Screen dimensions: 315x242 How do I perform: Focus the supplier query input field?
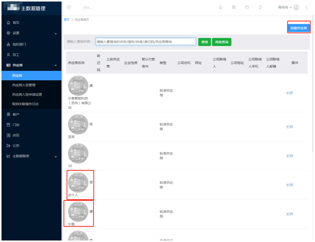[x=146, y=41]
